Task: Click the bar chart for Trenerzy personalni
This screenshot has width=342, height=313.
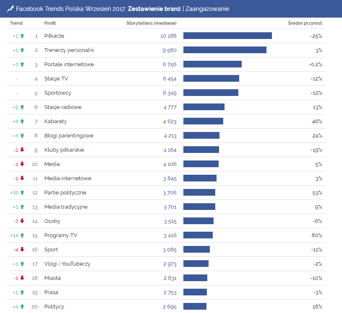Action: click(x=226, y=50)
